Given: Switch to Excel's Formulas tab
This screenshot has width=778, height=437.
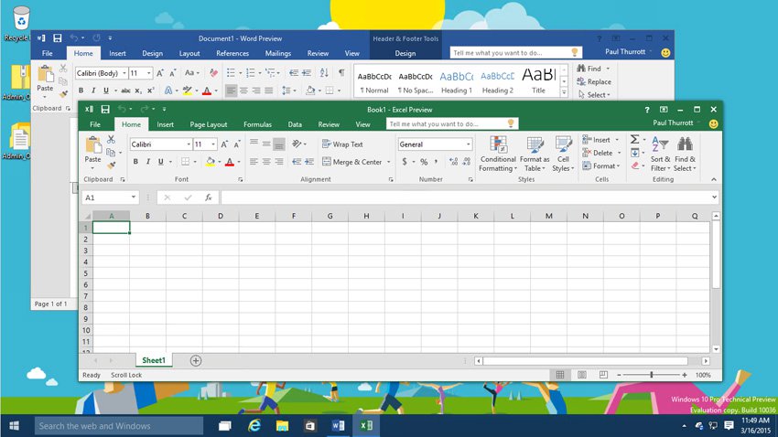Looking at the screenshot, I should tap(257, 124).
